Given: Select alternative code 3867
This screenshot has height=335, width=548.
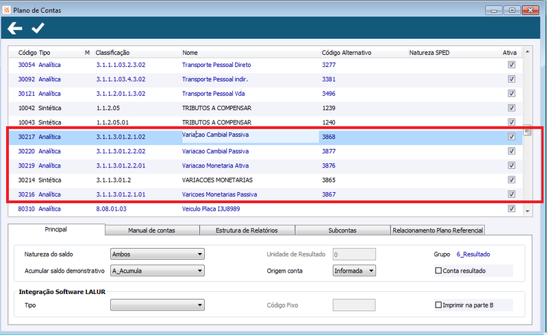Looking at the screenshot, I should point(329,194).
